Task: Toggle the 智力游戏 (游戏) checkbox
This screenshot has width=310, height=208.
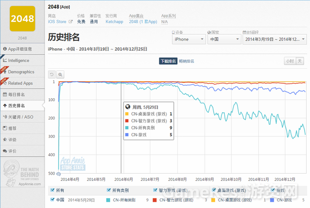Action: pyautogui.click(x=155, y=190)
